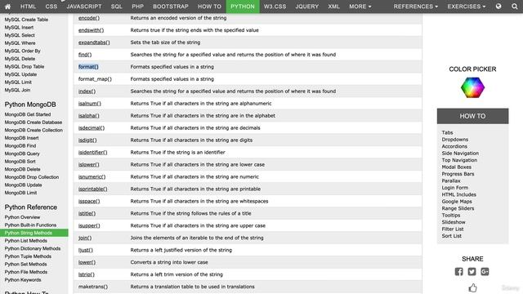Open Python Built-in Functions in sidebar
Viewport: 523px width, 294px height.
click(x=30, y=225)
